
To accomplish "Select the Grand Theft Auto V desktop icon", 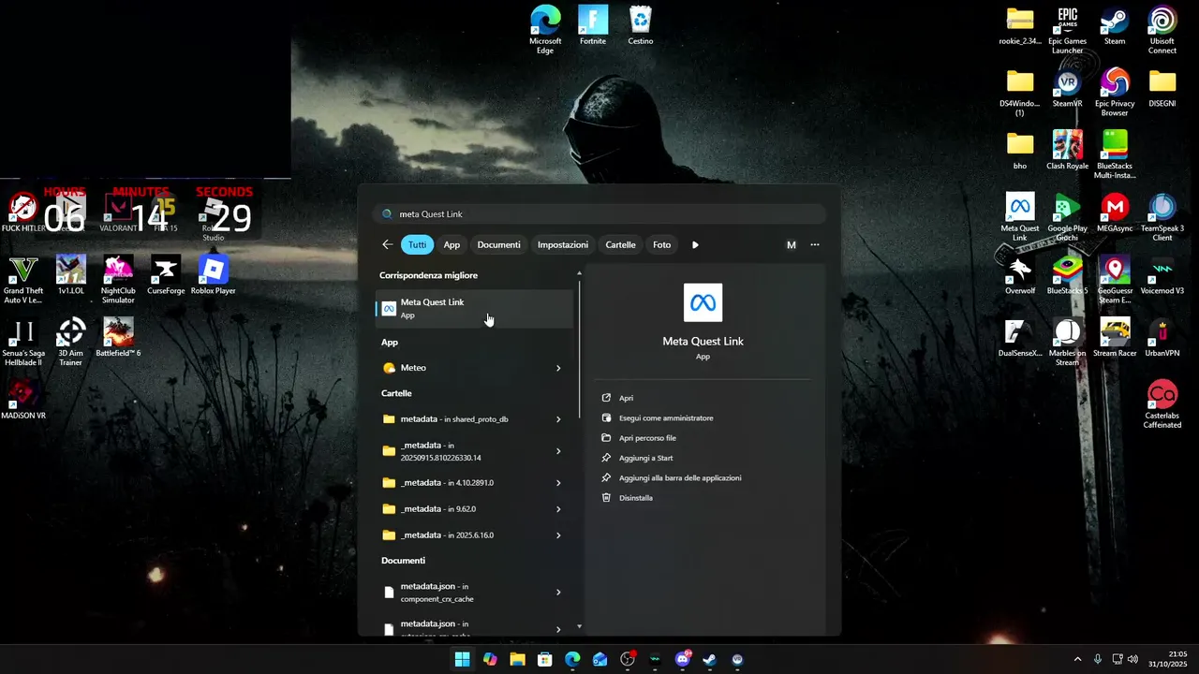I will click(x=23, y=279).
